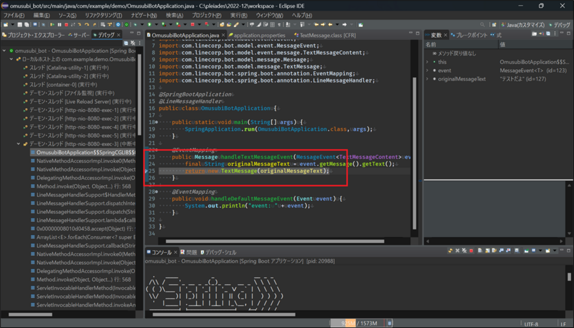
Task: Click Collapse All icon in Variables view
Action: pos(548,33)
